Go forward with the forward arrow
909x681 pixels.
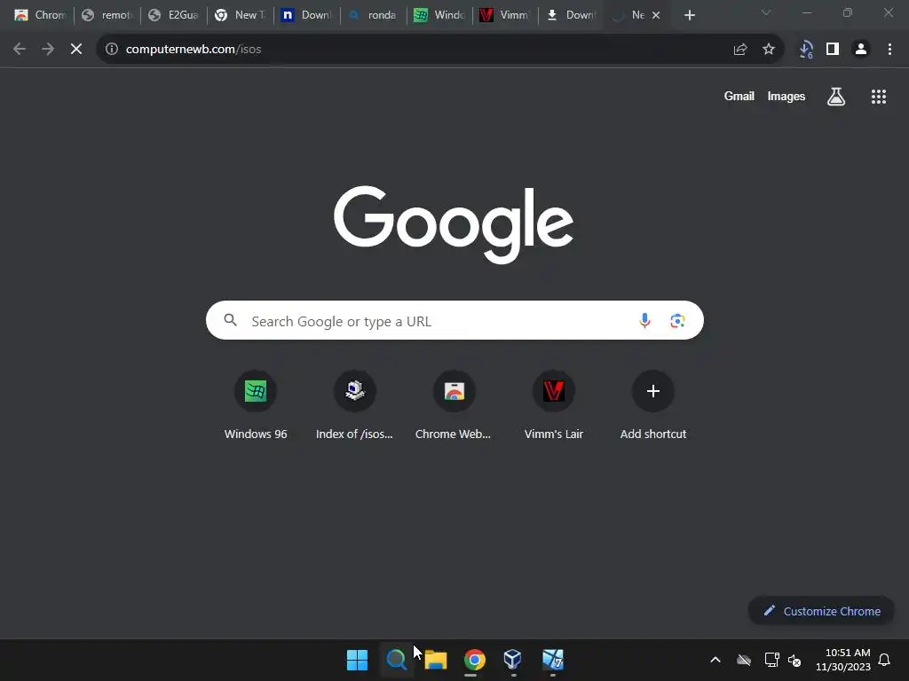tap(48, 50)
